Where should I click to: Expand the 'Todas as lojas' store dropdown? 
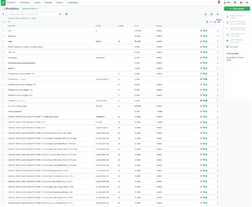click(30, 8)
